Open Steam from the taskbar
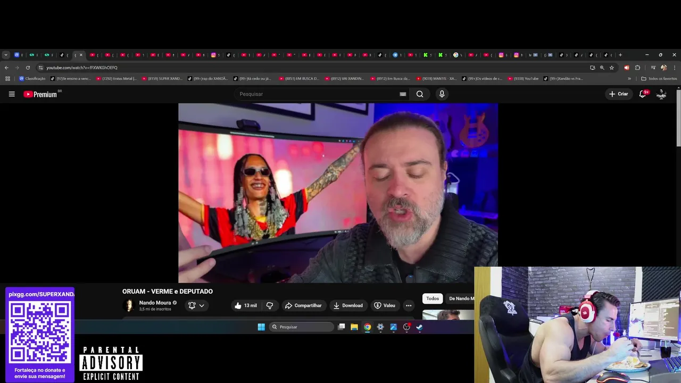Image resolution: width=681 pixels, height=383 pixels. [x=419, y=327]
